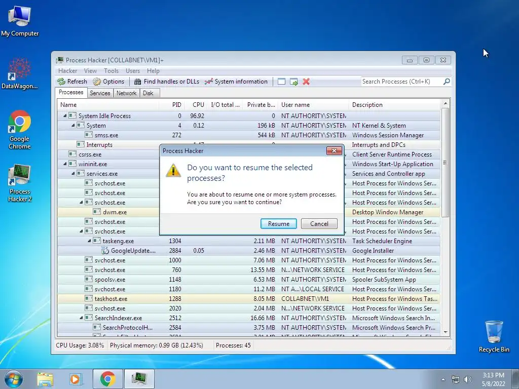Collapse the taskeng.exe tree node

coord(89,241)
